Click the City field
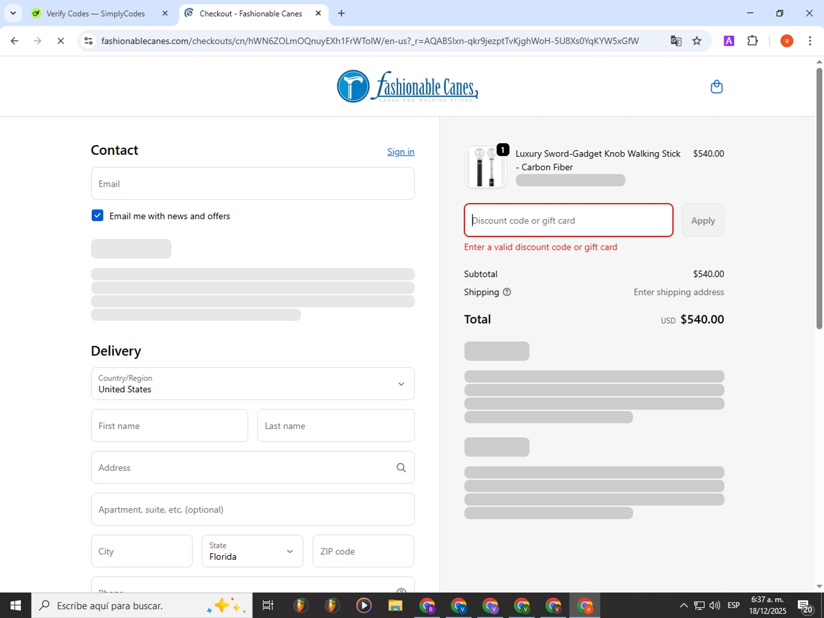 (x=142, y=551)
